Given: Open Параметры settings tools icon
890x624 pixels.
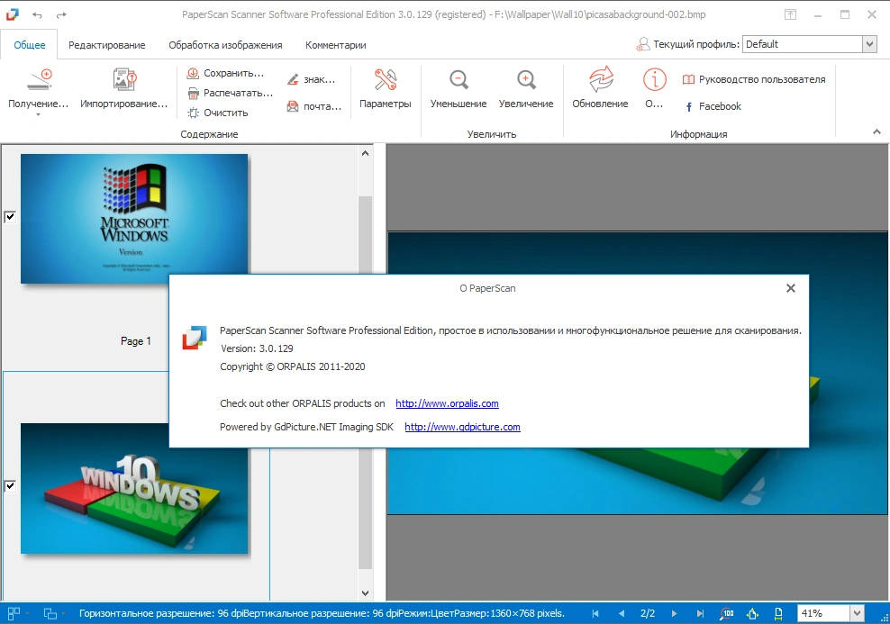Looking at the screenshot, I should click(x=386, y=80).
